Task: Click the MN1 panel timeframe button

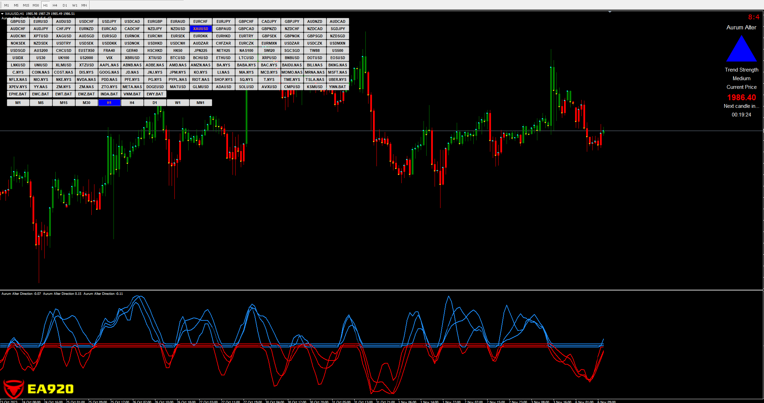Action: pyautogui.click(x=201, y=103)
